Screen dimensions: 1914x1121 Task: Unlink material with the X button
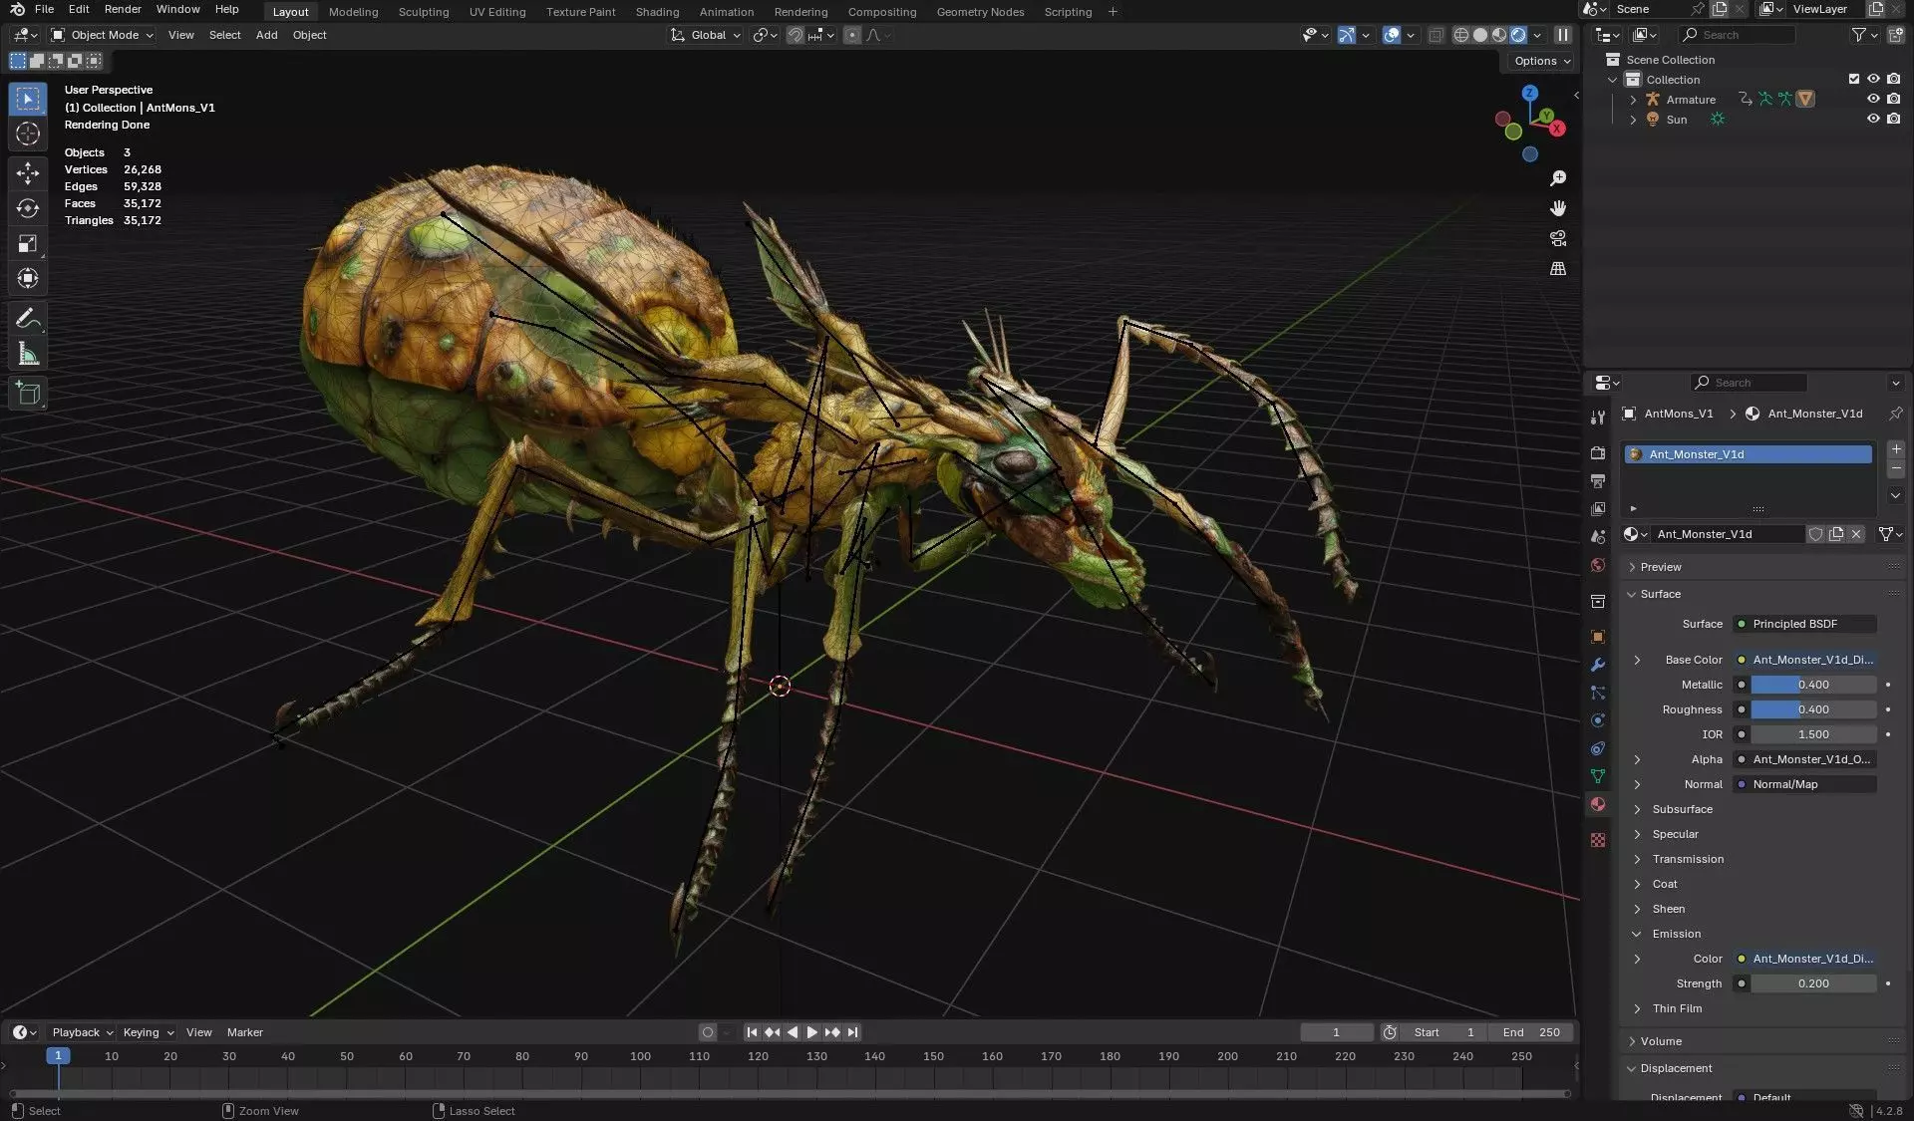(x=1856, y=534)
